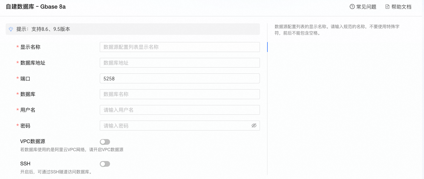Focus the 显示名称 input field

[179, 47]
